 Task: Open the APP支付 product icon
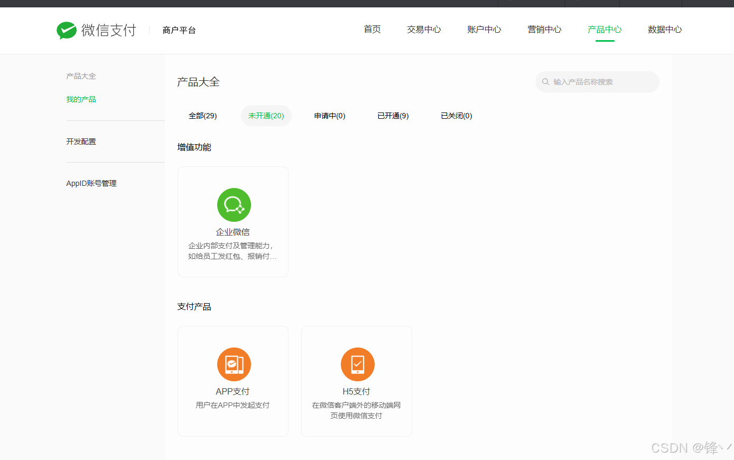click(234, 364)
